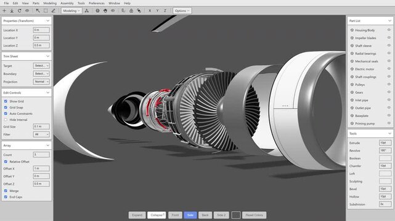The height and width of the screenshot is (221, 395).
Task: Open the Boundary Select dropdown
Action: (x=41, y=74)
